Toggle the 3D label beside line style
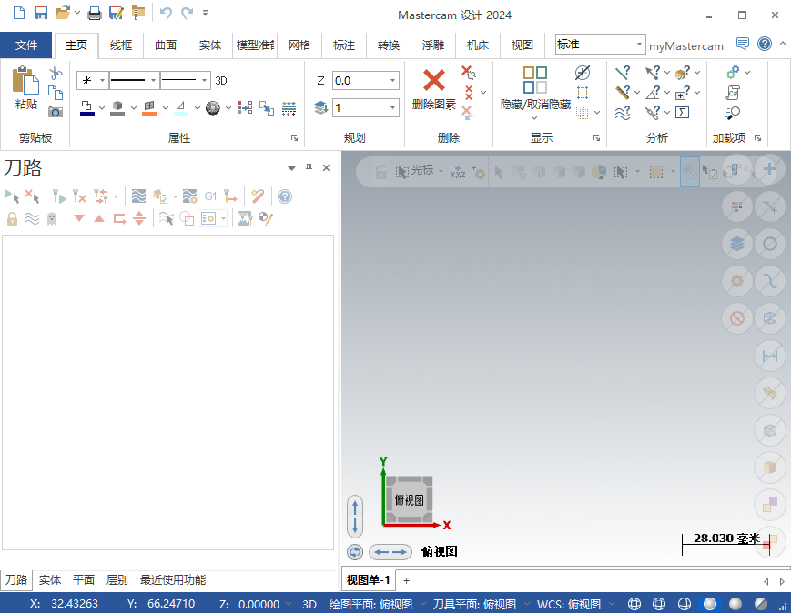Image resolution: width=791 pixels, height=613 pixels. click(221, 80)
